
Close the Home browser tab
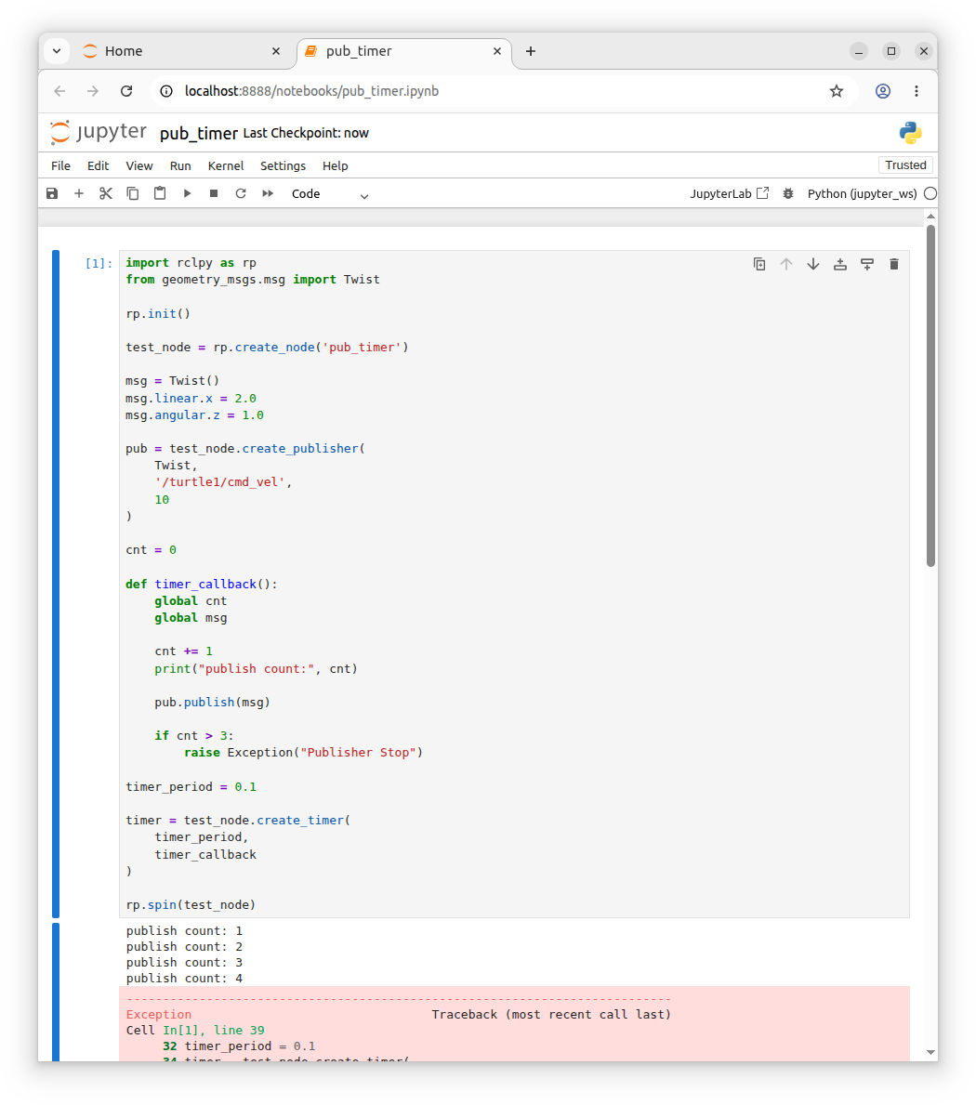[x=275, y=51]
